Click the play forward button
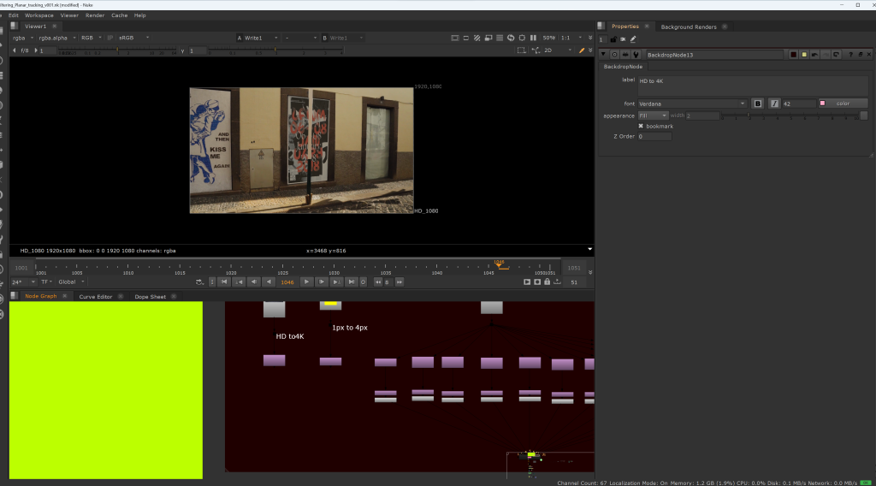 click(306, 282)
